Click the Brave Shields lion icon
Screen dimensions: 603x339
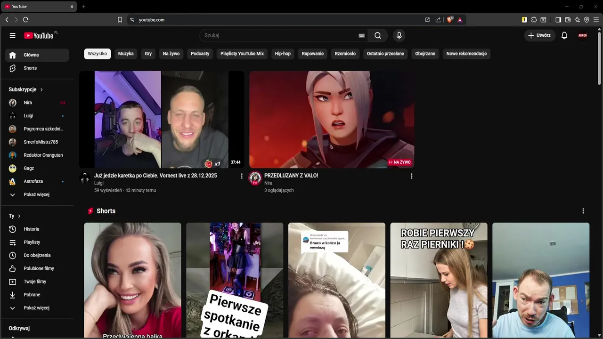[450, 20]
